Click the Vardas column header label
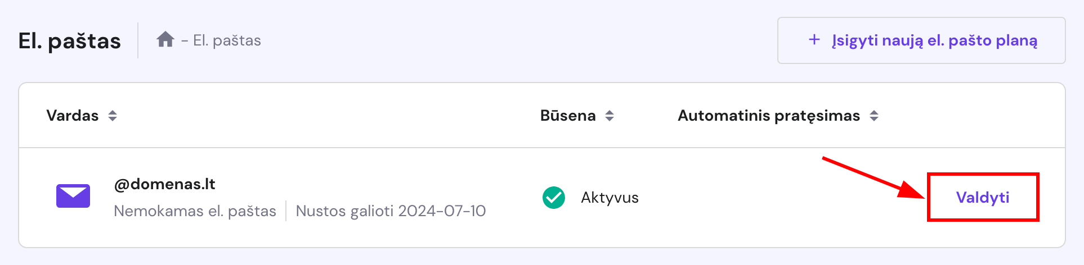This screenshot has height=265, width=1084. click(72, 116)
